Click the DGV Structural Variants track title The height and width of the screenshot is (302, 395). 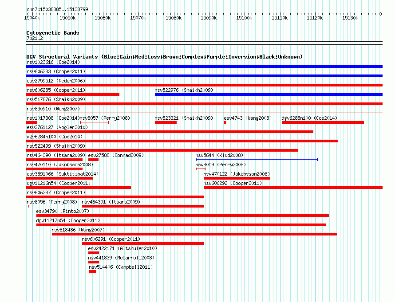pyautogui.click(x=164, y=57)
